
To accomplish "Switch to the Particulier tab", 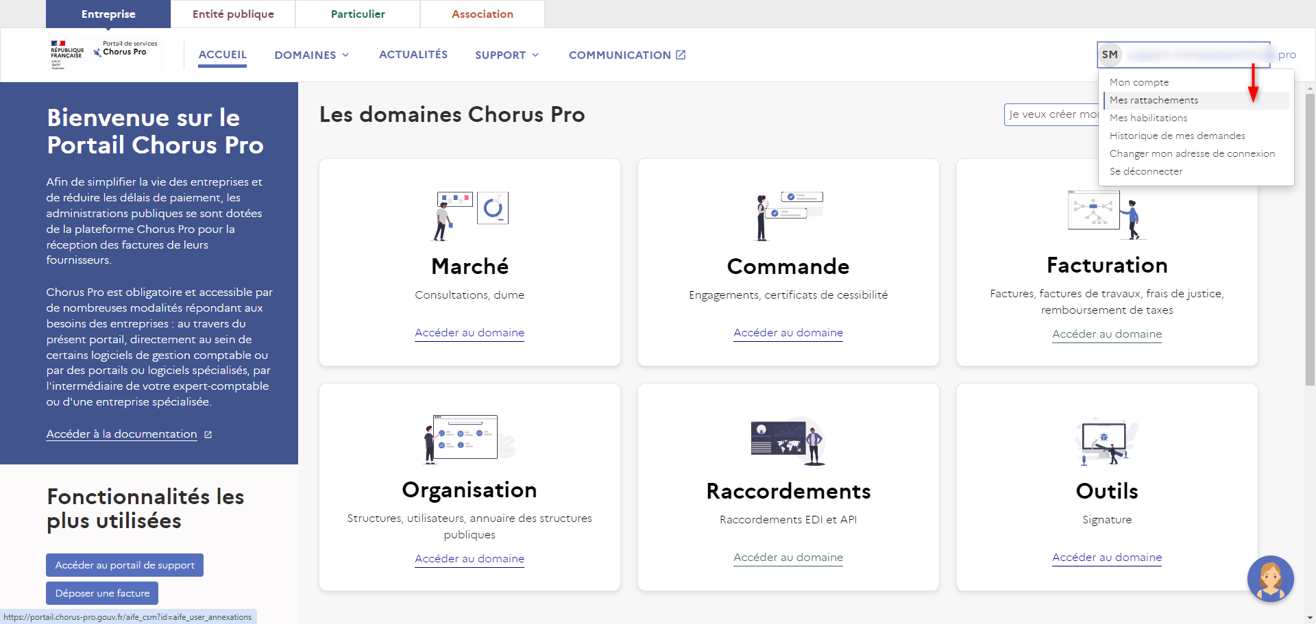I will pyautogui.click(x=358, y=14).
